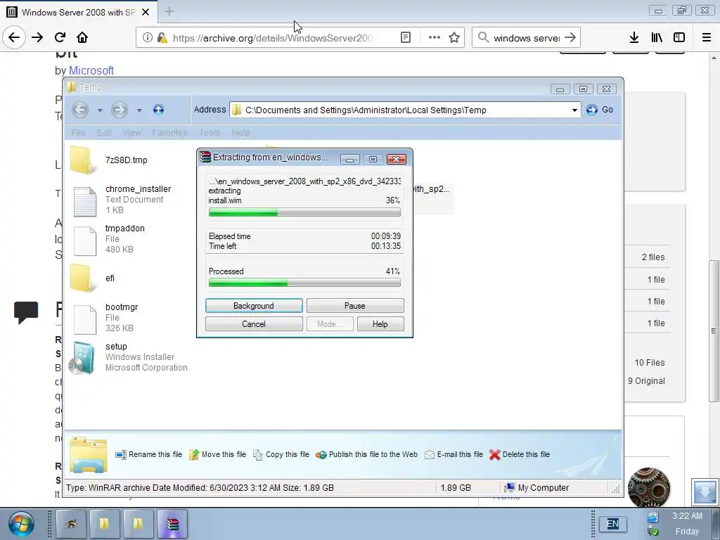This screenshot has height=540, width=720.
Task: Open the Microsoft author link
Action: (x=91, y=70)
